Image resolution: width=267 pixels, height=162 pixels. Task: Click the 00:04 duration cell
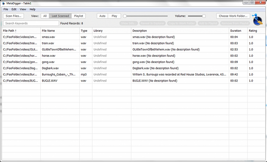click(x=238, y=37)
